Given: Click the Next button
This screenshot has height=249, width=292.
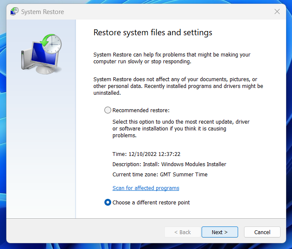Looking at the screenshot, I should pos(220,232).
